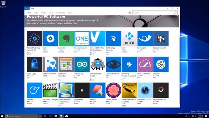Open the Mail app from taskbar
209x118 pixels.
pyautogui.click(x=67, y=116)
